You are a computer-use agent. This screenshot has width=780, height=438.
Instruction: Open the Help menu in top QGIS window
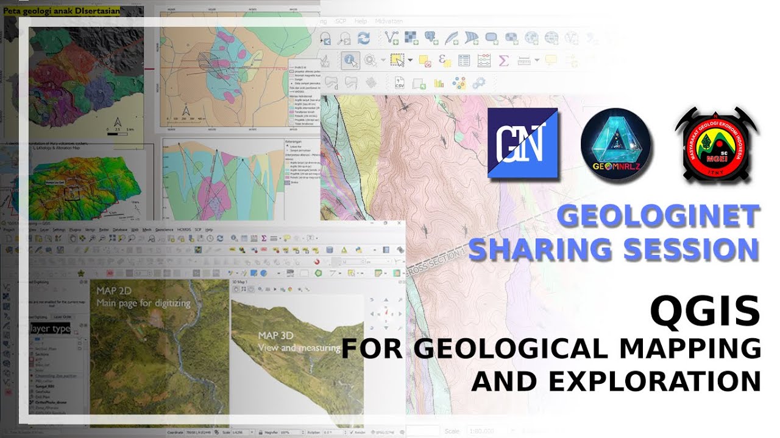coord(361,21)
